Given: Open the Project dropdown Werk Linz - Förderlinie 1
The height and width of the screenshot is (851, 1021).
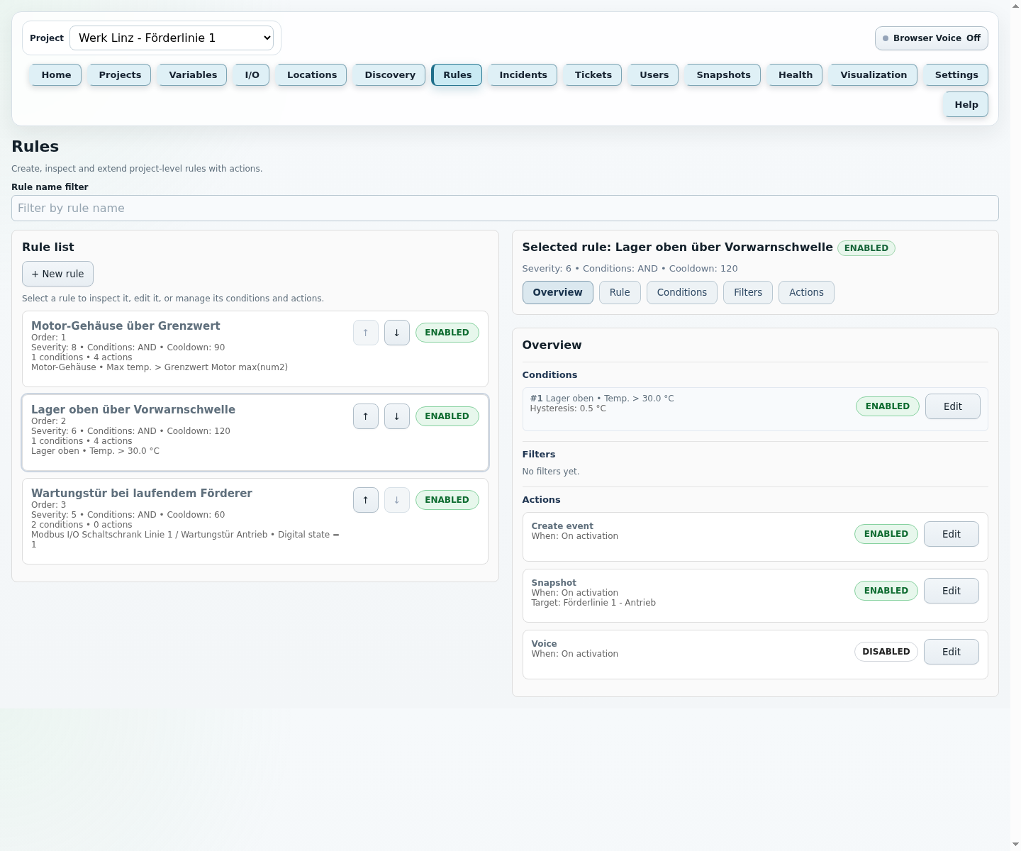Looking at the screenshot, I should [172, 38].
